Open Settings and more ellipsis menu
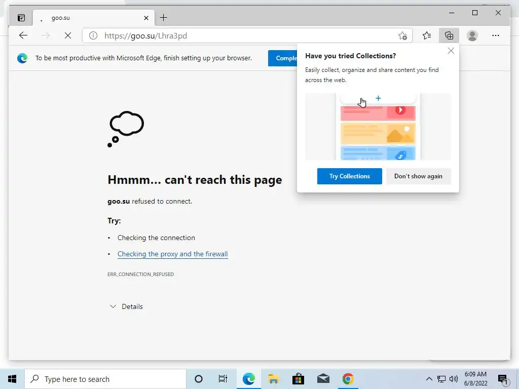Screen dimensions: 519x389 click(496, 35)
